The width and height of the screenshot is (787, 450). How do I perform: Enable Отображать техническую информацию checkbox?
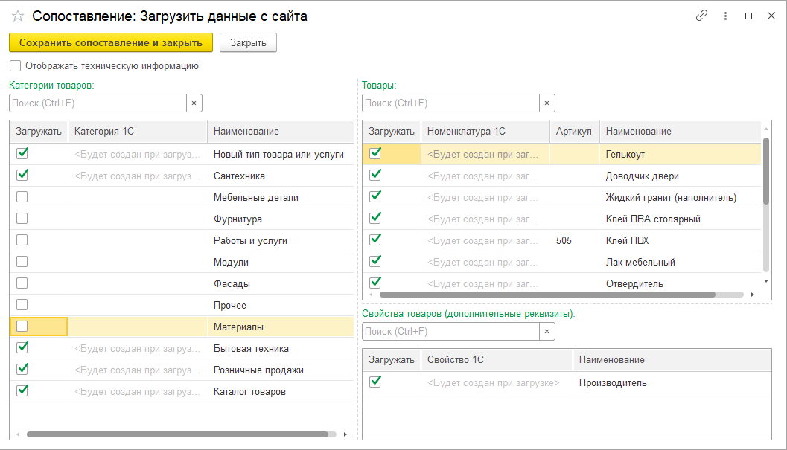point(16,65)
